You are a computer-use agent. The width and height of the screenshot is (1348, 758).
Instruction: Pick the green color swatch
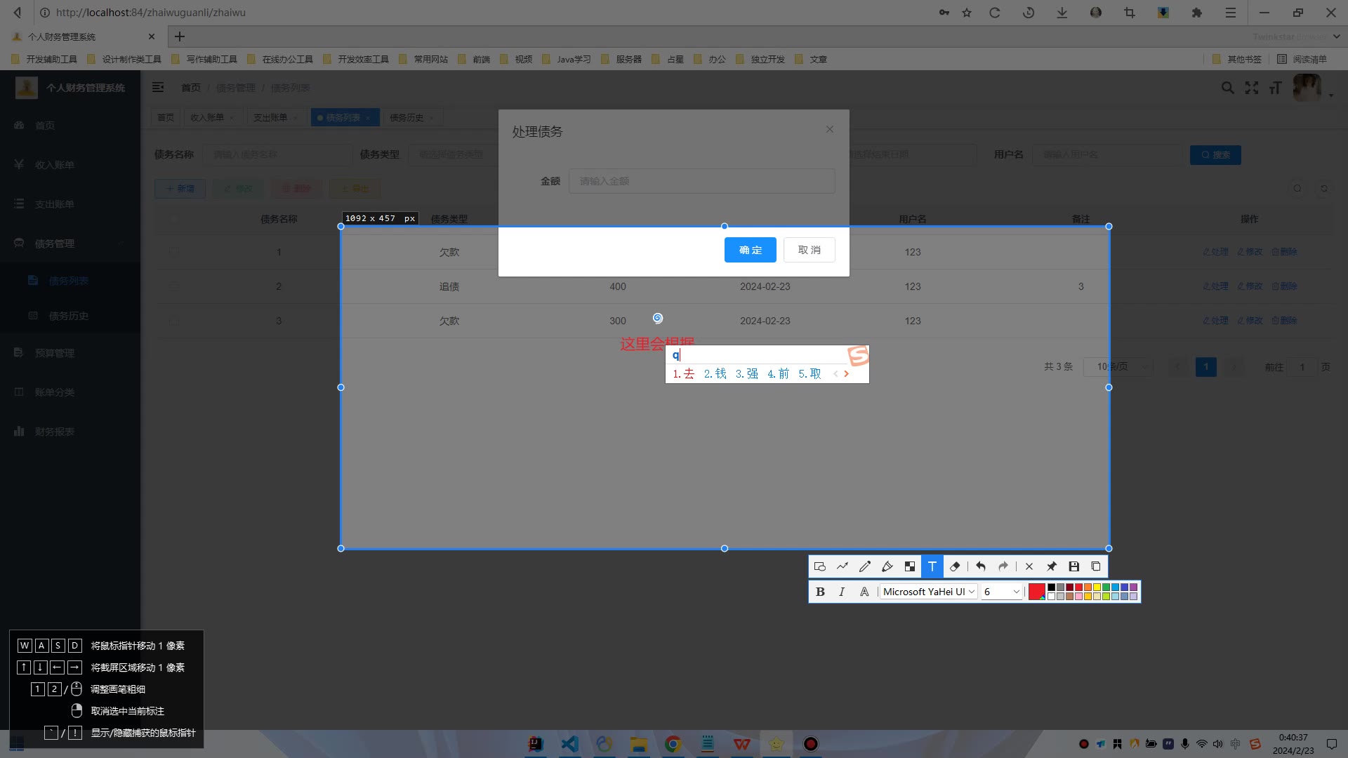click(x=1106, y=587)
